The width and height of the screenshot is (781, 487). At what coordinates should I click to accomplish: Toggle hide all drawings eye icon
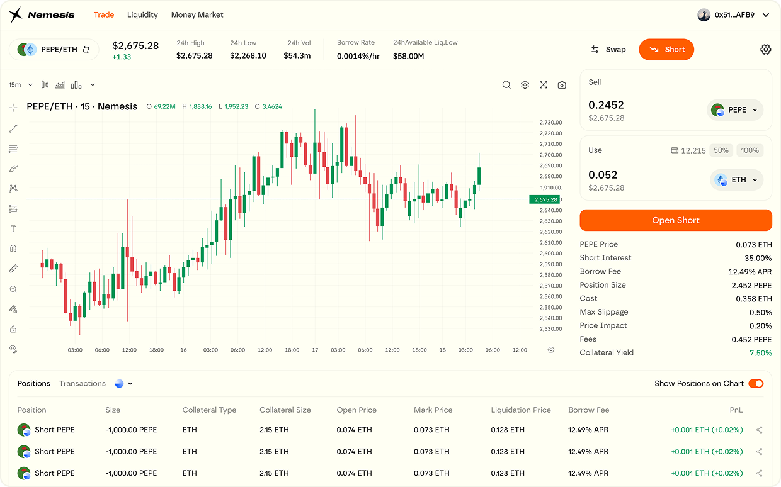(13, 349)
